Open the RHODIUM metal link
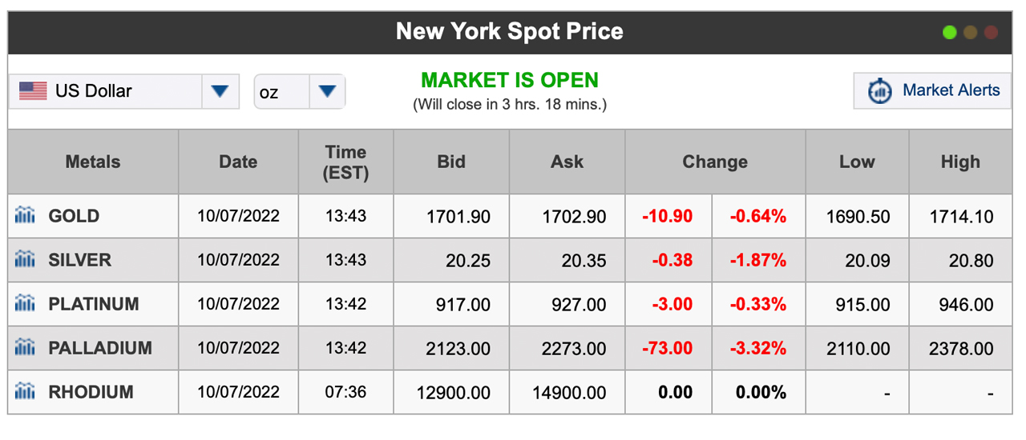The image size is (1026, 440). [x=91, y=392]
